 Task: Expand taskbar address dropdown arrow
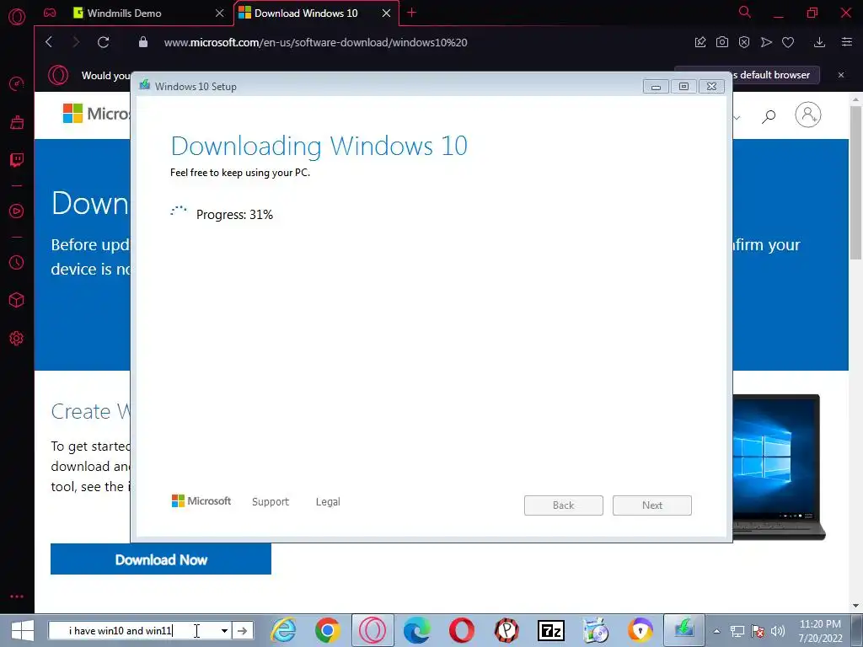click(x=224, y=630)
